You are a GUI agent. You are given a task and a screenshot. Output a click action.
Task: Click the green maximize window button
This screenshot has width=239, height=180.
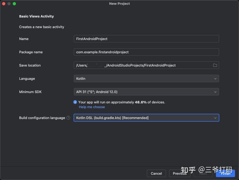click(x=14, y=4)
